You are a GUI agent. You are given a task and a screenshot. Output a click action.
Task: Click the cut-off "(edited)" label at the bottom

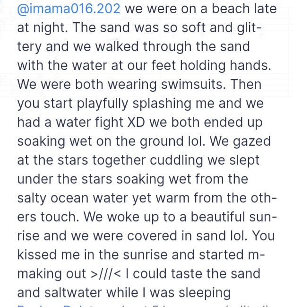pyautogui.click(x=248, y=305)
